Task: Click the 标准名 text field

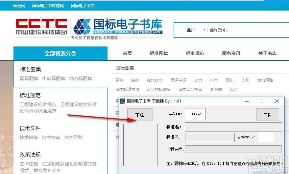Action: point(233,127)
